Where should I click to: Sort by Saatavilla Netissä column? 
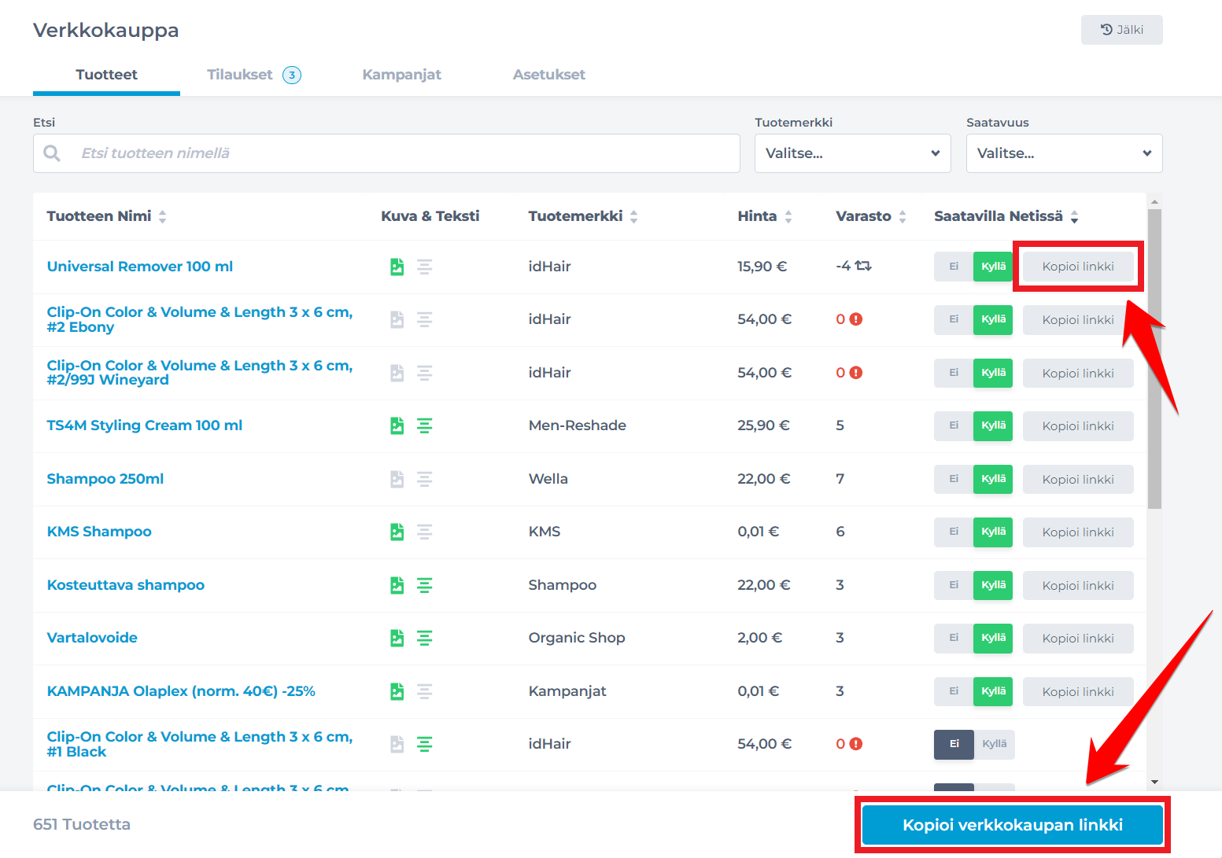click(x=1006, y=216)
